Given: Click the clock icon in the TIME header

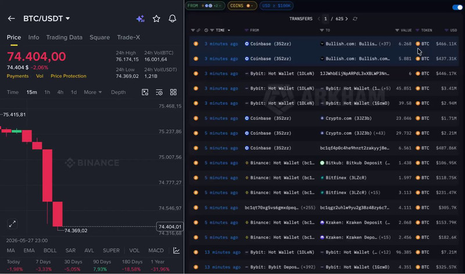Looking at the screenshot, I should click(x=206, y=30).
